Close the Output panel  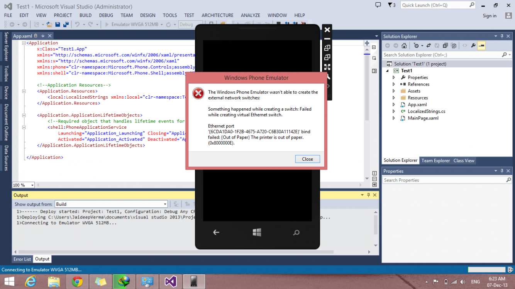374,195
